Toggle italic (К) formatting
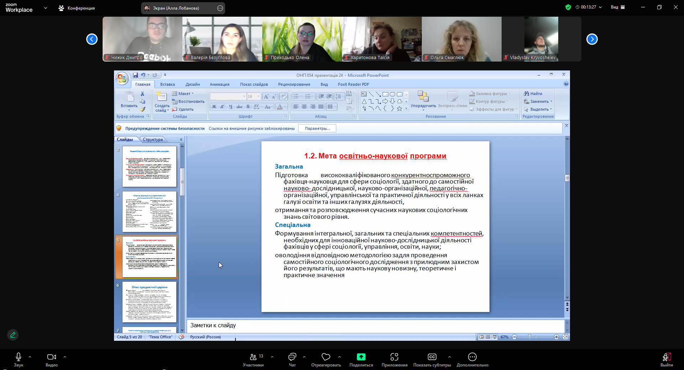The height and width of the screenshot is (370, 684). coord(222,106)
